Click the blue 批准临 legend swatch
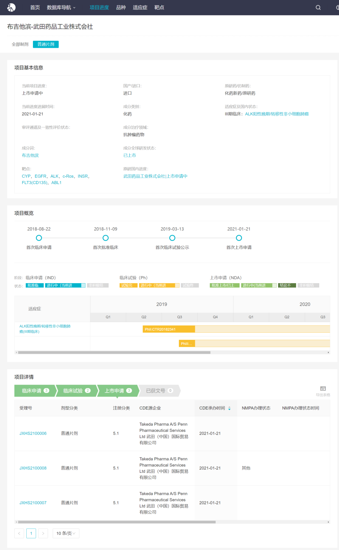The height and width of the screenshot is (550, 339). tap(35, 285)
